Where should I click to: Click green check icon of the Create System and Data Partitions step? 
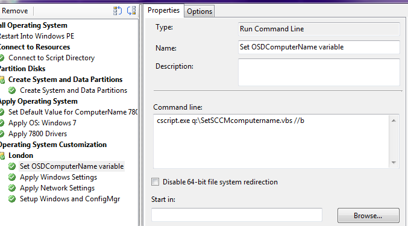click(x=12, y=90)
